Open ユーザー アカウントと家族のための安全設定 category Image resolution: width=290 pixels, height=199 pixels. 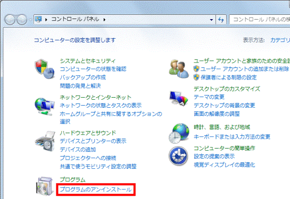pyautogui.click(x=242, y=61)
